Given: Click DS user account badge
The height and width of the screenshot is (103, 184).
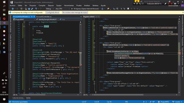Looking at the screenshot, I should [x=182, y=5].
